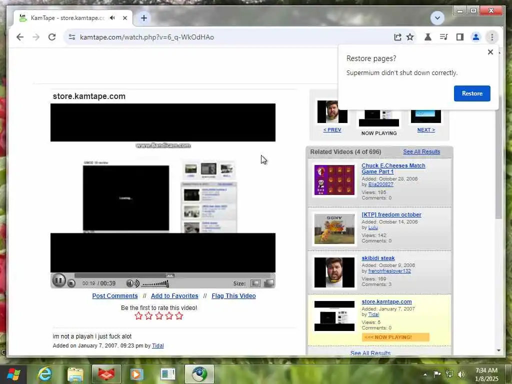The height and width of the screenshot is (384, 512).
Task: Dismiss the Restore pages popup
Action: click(x=490, y=52)
